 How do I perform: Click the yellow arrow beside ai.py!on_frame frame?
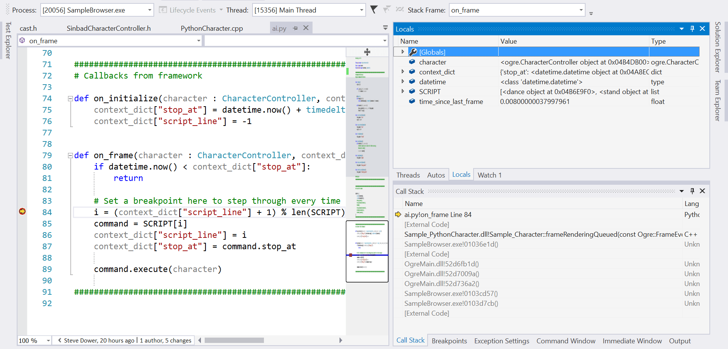398,214
